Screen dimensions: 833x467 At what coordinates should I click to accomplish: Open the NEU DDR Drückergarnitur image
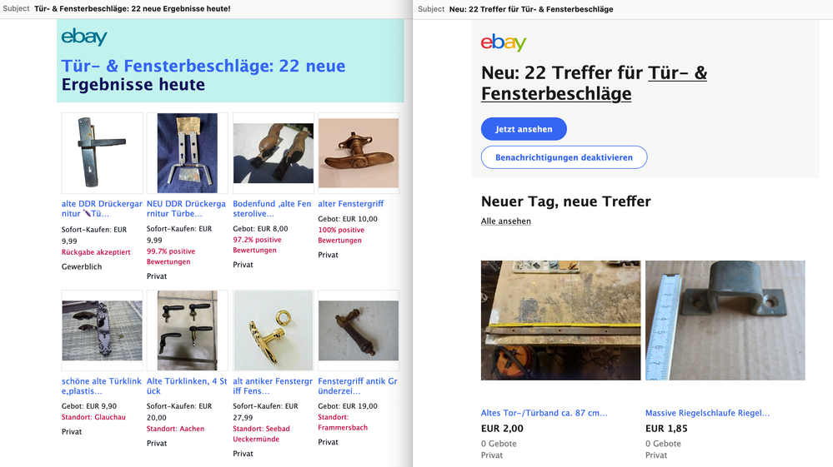[x=187, y=153]
